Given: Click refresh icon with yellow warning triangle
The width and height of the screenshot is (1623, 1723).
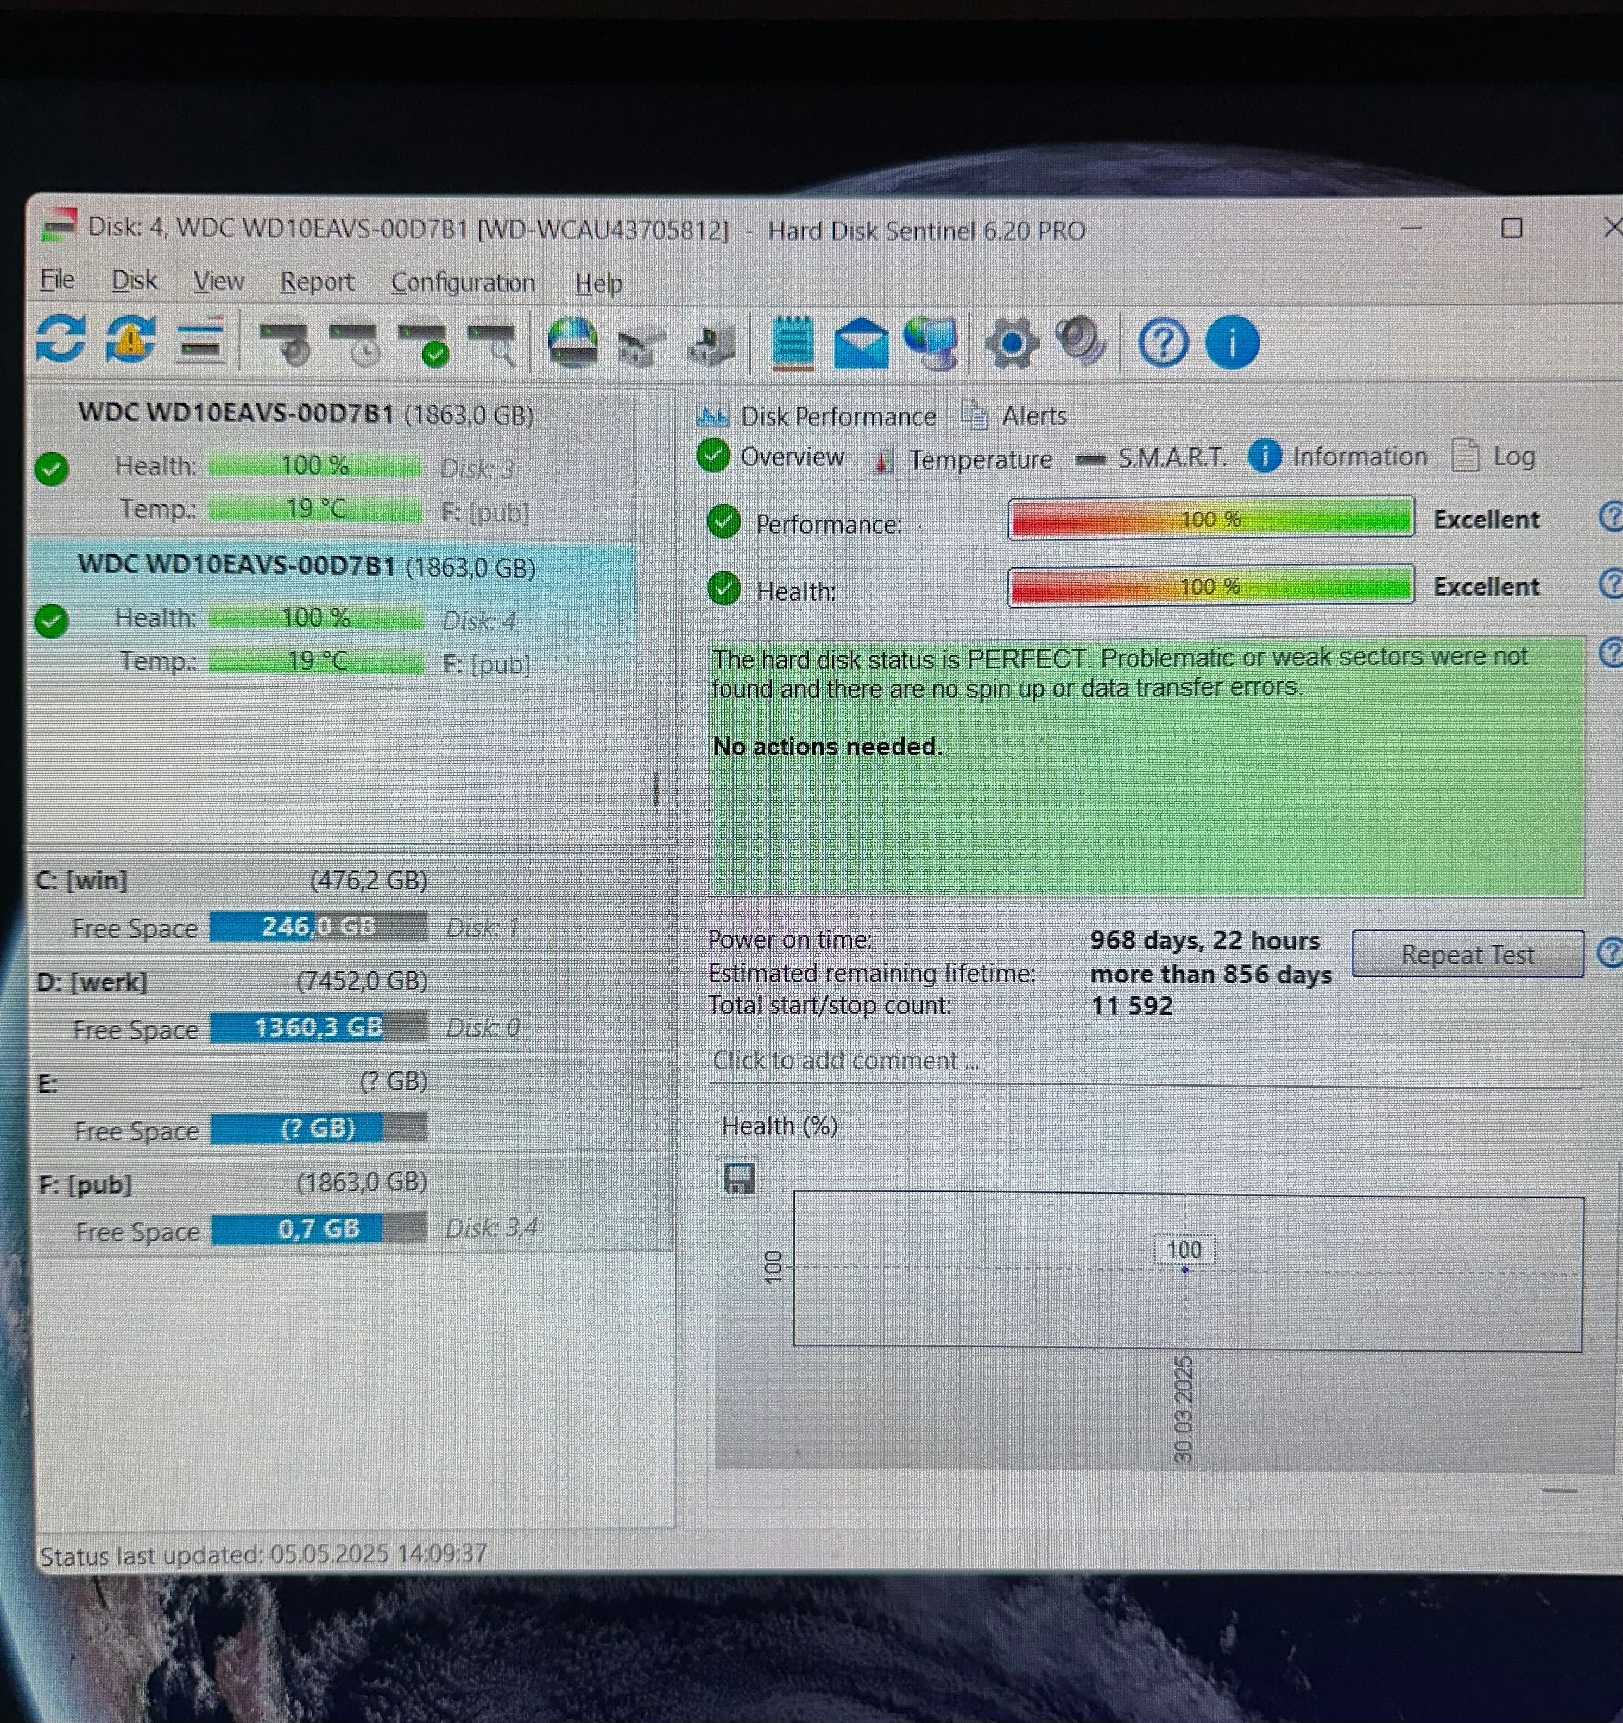Looking at the screenshot, I should tap(131, 339).
